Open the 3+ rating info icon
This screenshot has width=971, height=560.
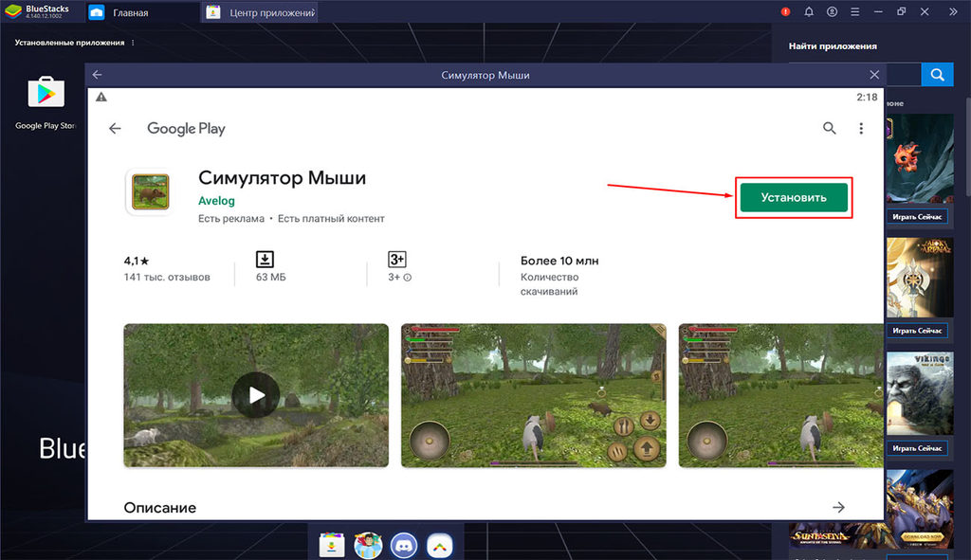(408, 278)
